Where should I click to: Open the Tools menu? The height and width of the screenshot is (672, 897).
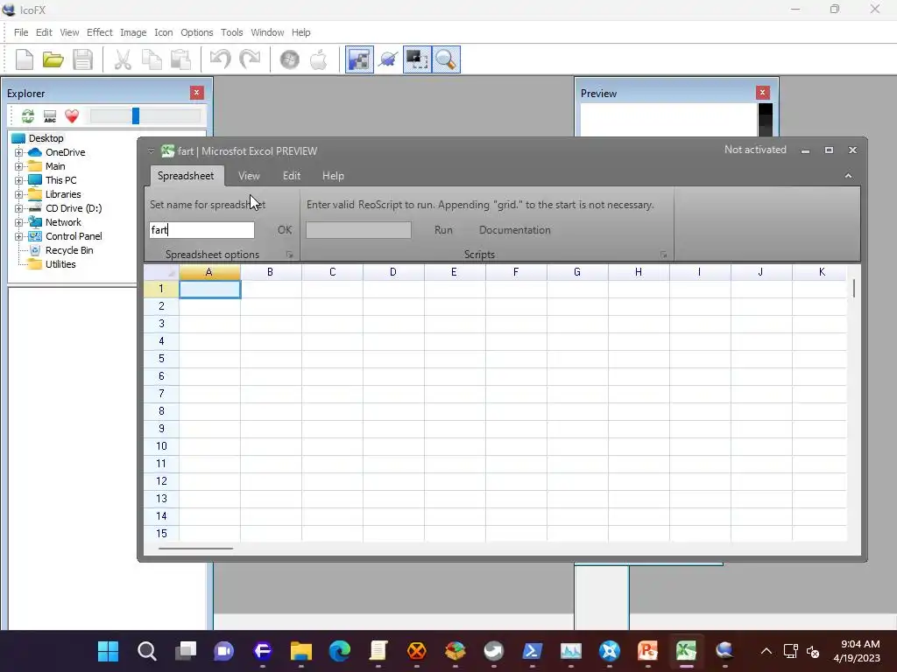coord(231,32)
